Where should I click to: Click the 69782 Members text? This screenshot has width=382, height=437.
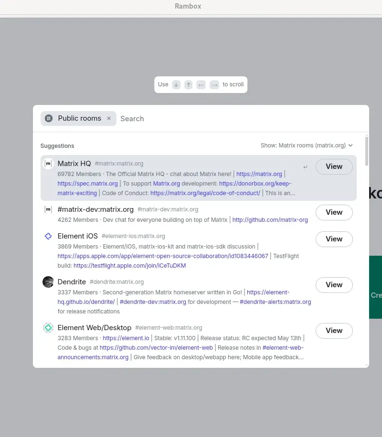click(x=79, y=174)
